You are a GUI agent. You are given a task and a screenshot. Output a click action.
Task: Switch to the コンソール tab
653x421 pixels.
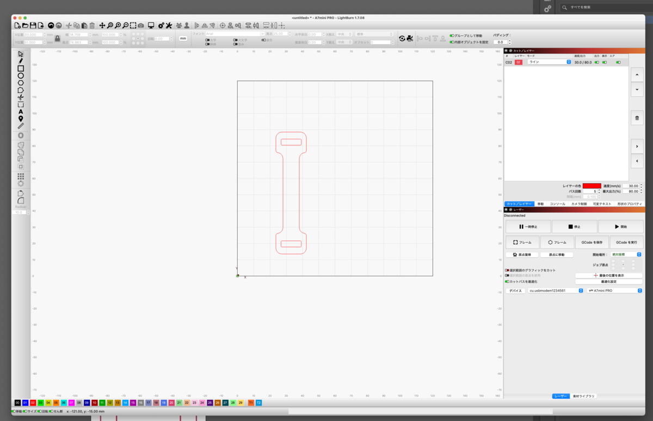[x=557, y=203]
